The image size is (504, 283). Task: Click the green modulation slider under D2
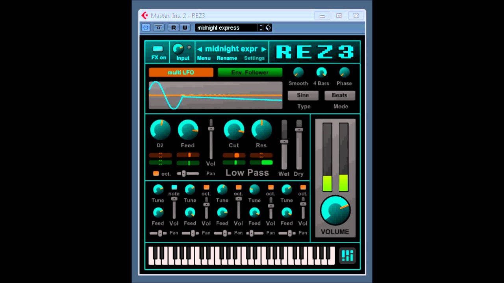pyautogui.click(x=160, y=162)
